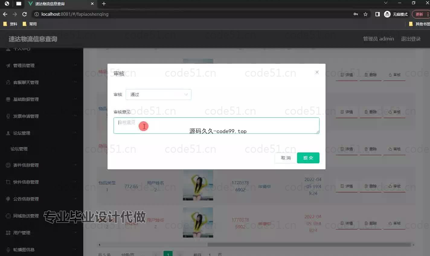Click the 管理员管理 sidebar icon
The width and height of the screenshot is (430, 256).
pos(8,66)
